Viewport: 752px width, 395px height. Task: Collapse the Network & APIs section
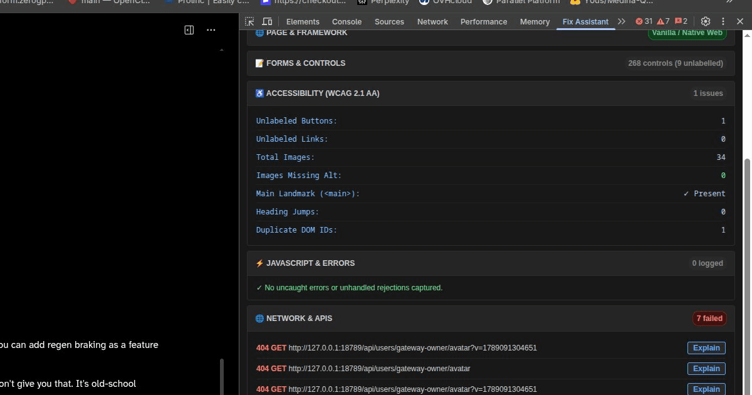coord(491,319)
